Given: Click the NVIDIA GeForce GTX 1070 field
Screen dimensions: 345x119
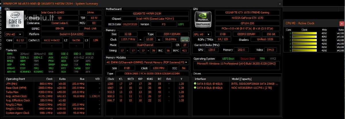Looking at the screenshot, I should click(247, 18).
